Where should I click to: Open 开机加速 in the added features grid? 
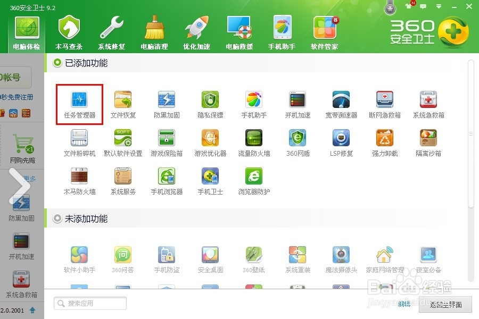pos(298,105)
